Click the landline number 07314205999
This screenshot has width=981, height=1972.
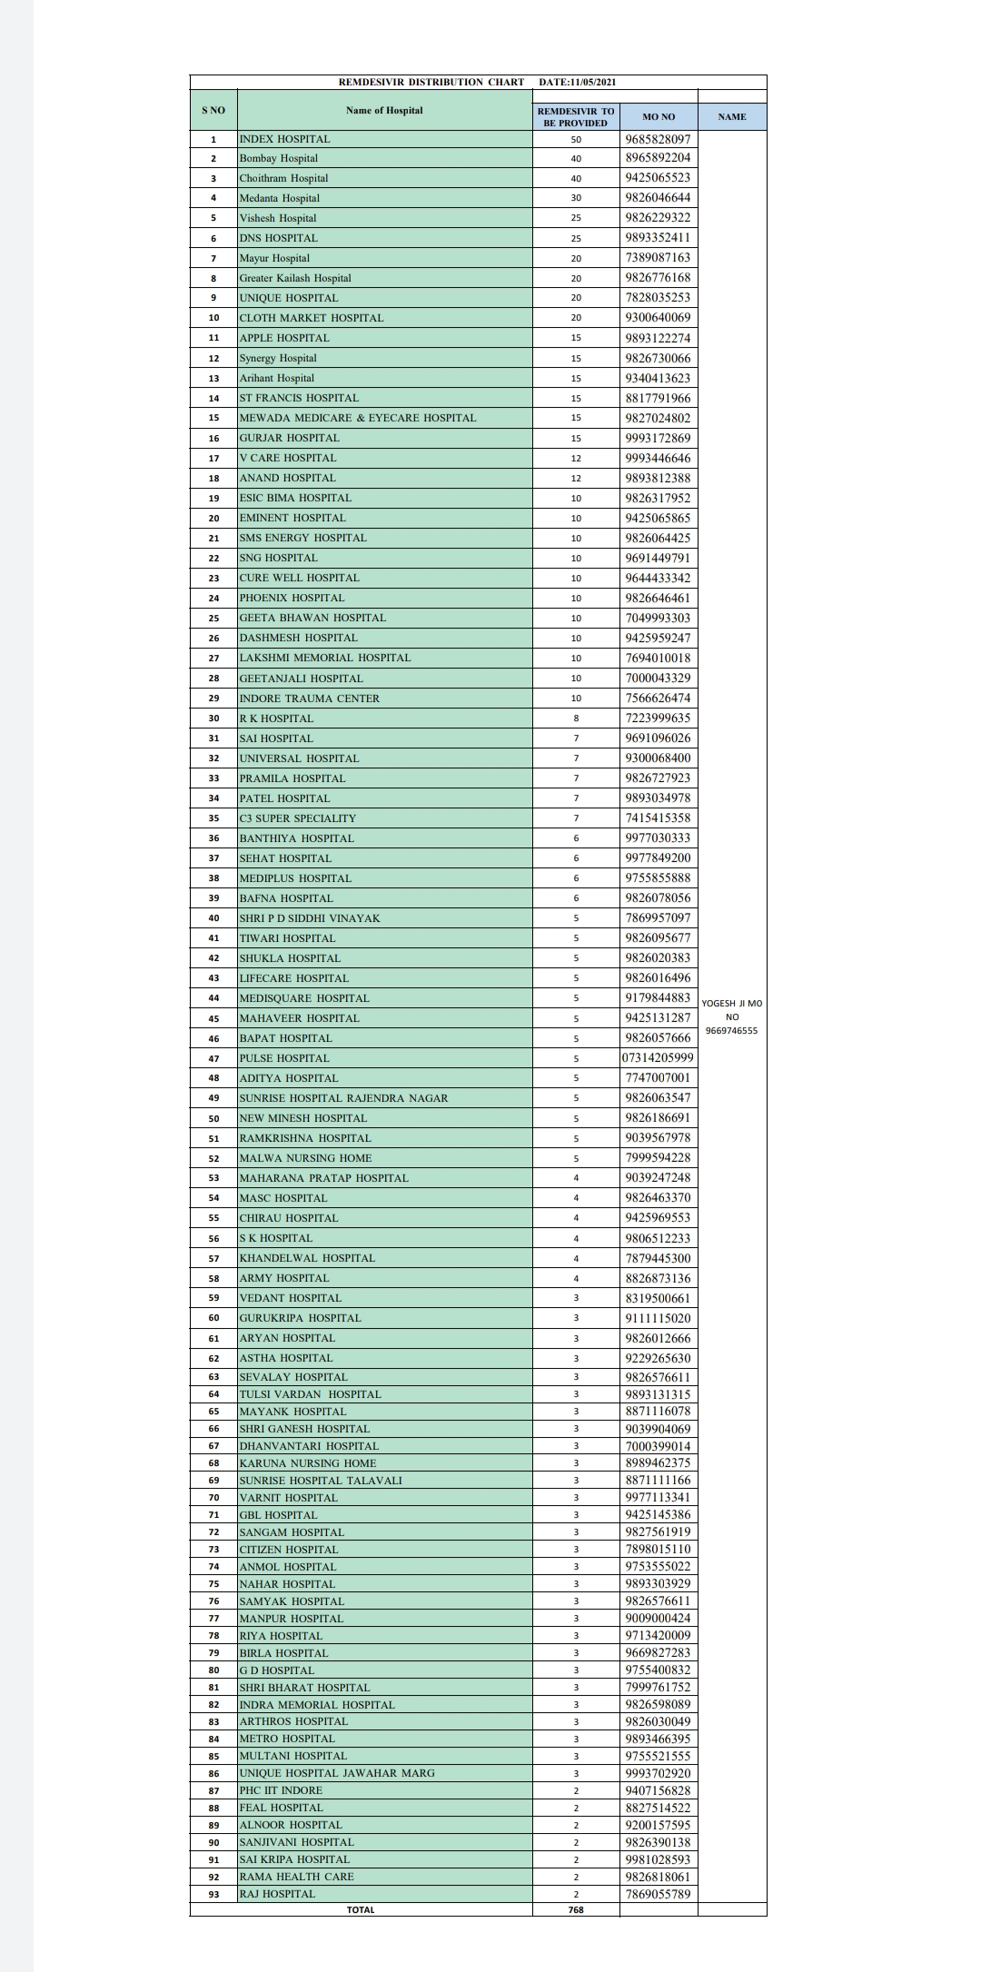pyautogui.click(x=658, y=1057)
